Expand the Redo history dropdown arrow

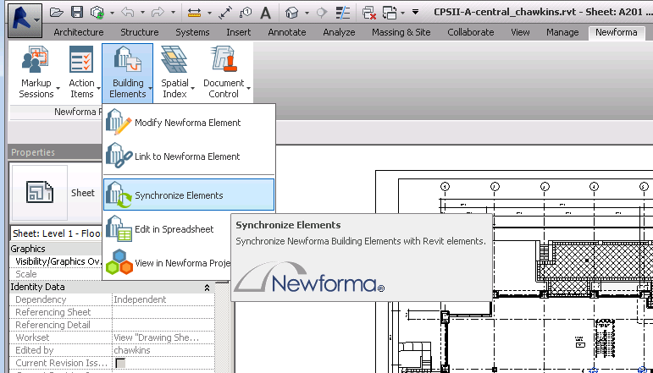(x=173, y=13)
